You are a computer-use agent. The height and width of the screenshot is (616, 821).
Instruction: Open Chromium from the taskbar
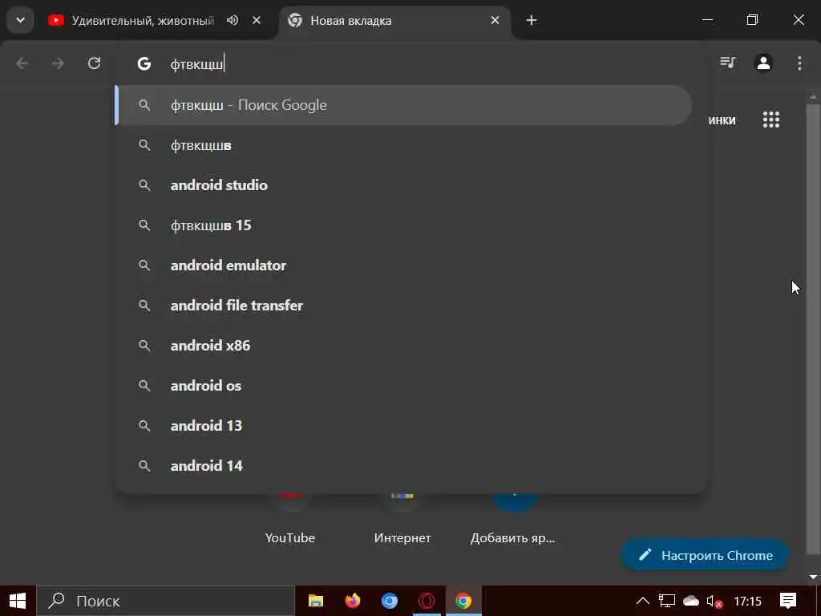[390, 601]
